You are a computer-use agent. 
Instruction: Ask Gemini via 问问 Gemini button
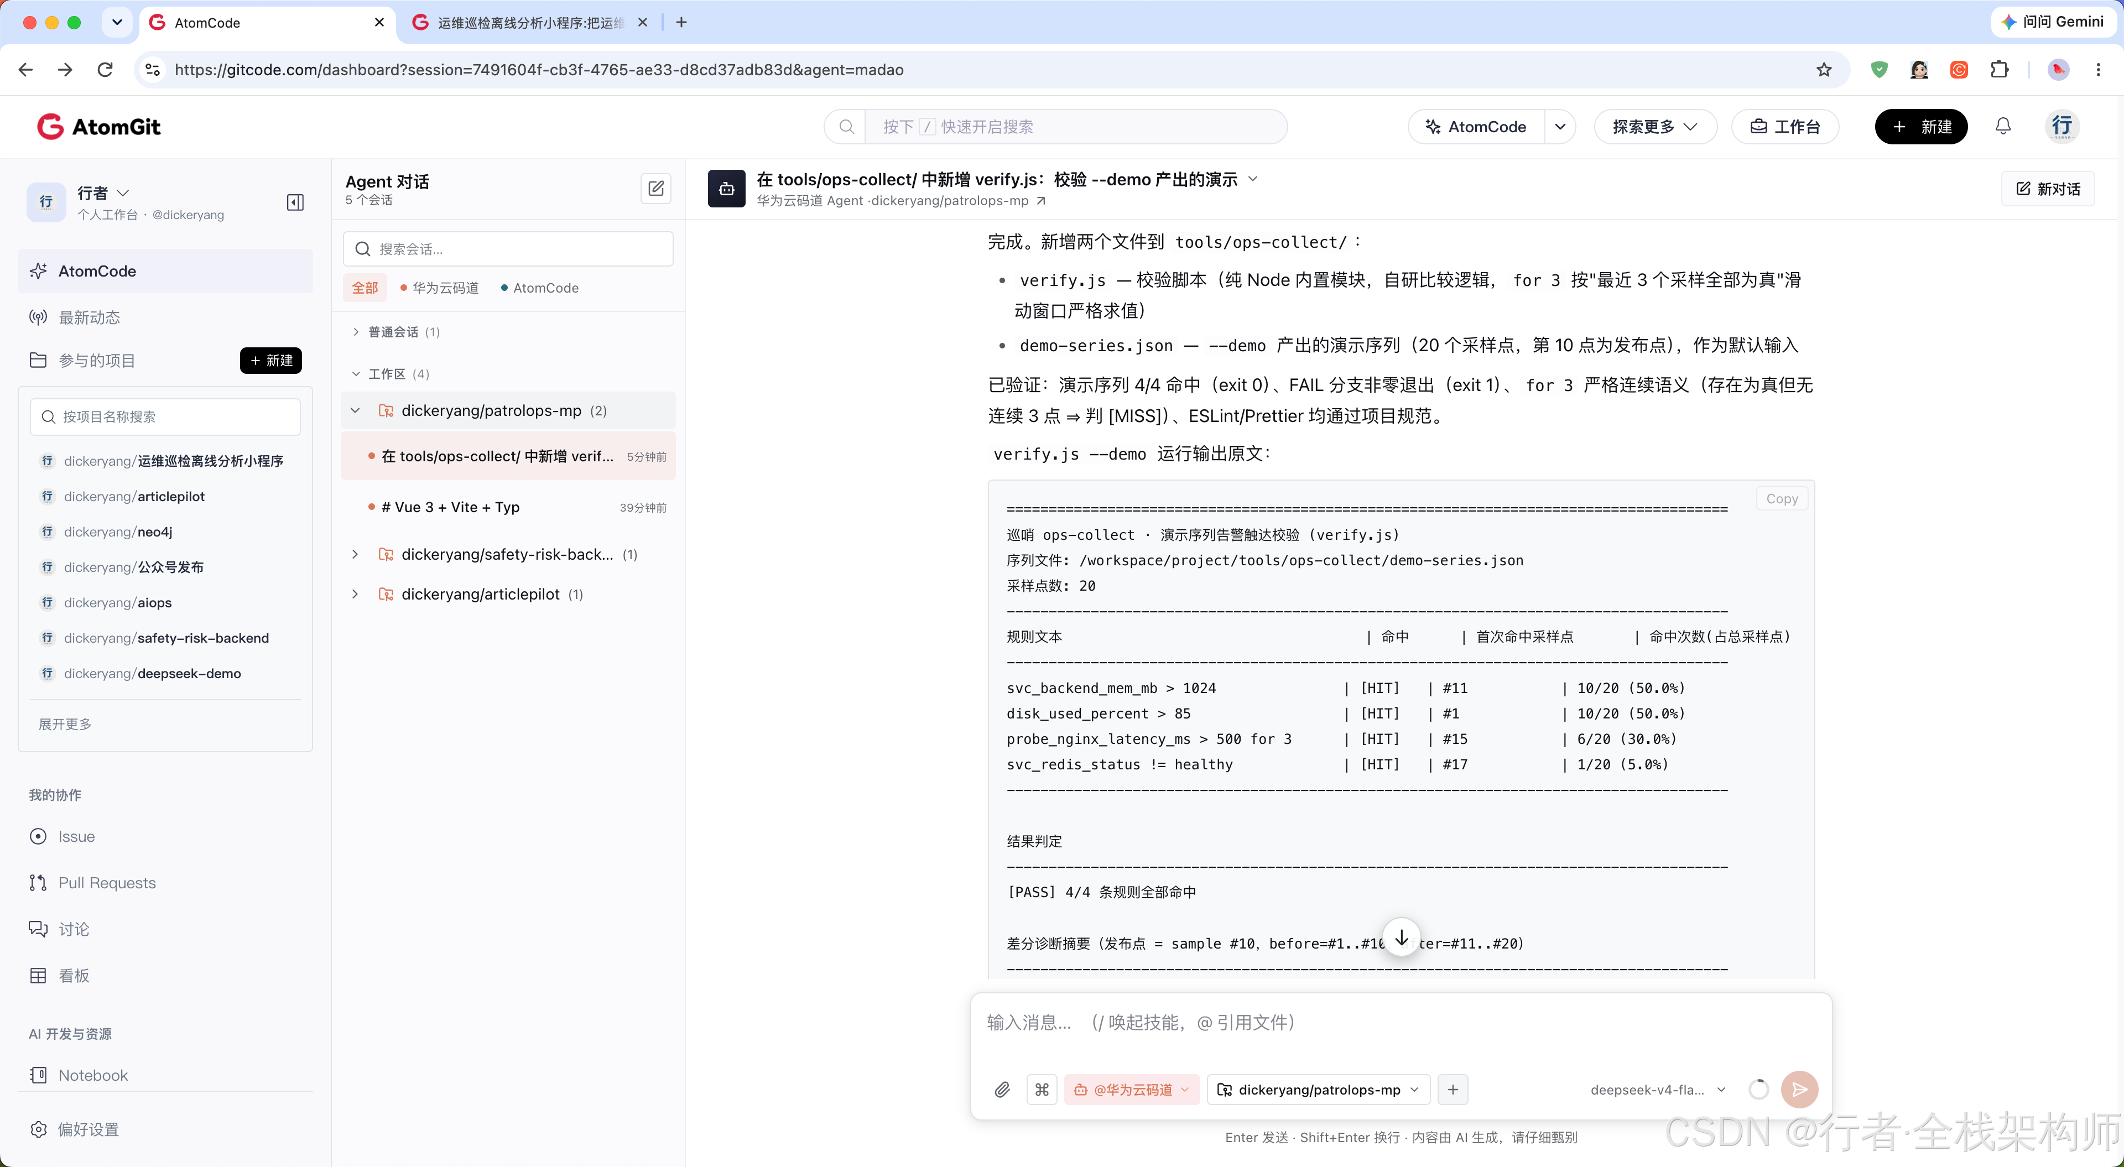tap(2054, 22)
